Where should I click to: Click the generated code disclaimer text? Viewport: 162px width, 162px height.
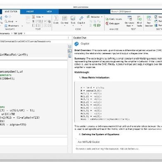click(107, 149)
